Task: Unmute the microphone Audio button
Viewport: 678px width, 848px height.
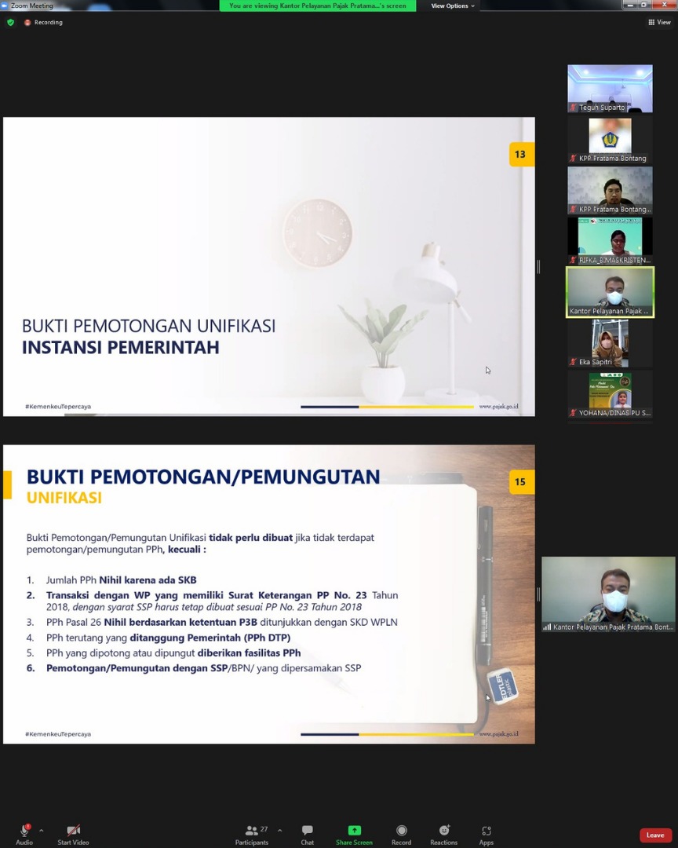Action: click(x=24, y=834)
